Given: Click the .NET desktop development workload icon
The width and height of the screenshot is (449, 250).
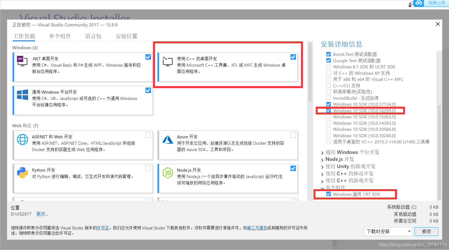Looking at the screenshot, I should point(22,61).
